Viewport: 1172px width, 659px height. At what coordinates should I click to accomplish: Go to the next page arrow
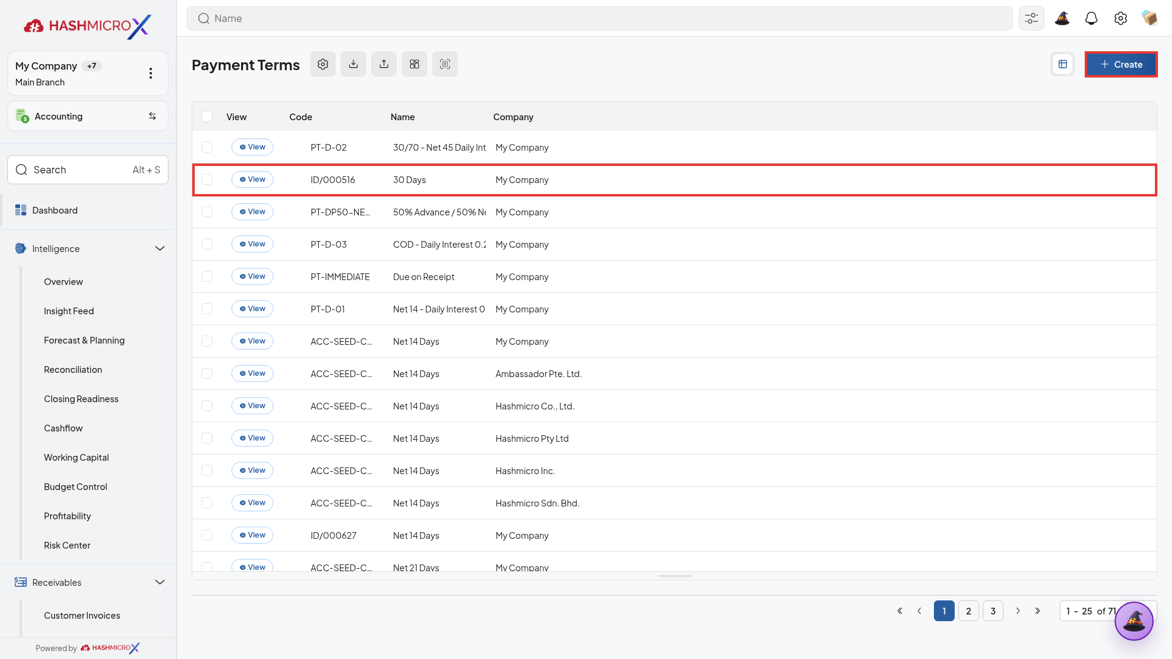(x=1018, y=611)
